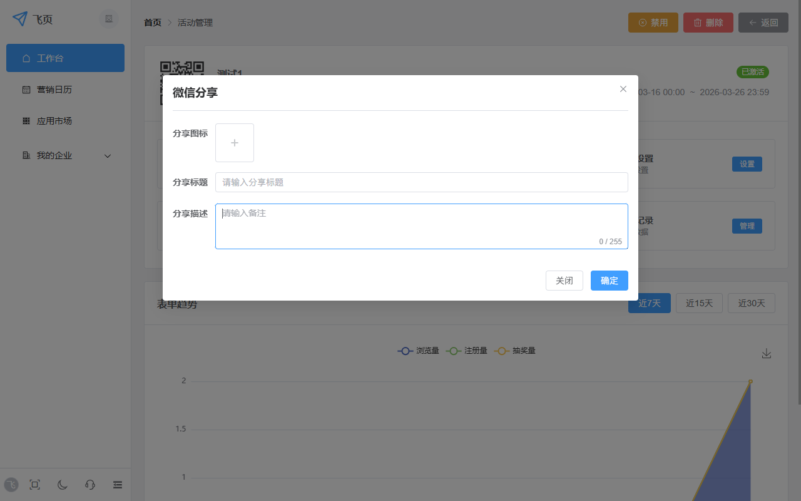The width and height of the screenshot is (801, 501).
Task: Navigate to 首页 in the breadcrumb
Action: [x=152, y=22]
